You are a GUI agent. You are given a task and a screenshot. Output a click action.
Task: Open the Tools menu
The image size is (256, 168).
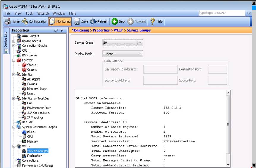[29, 13]
